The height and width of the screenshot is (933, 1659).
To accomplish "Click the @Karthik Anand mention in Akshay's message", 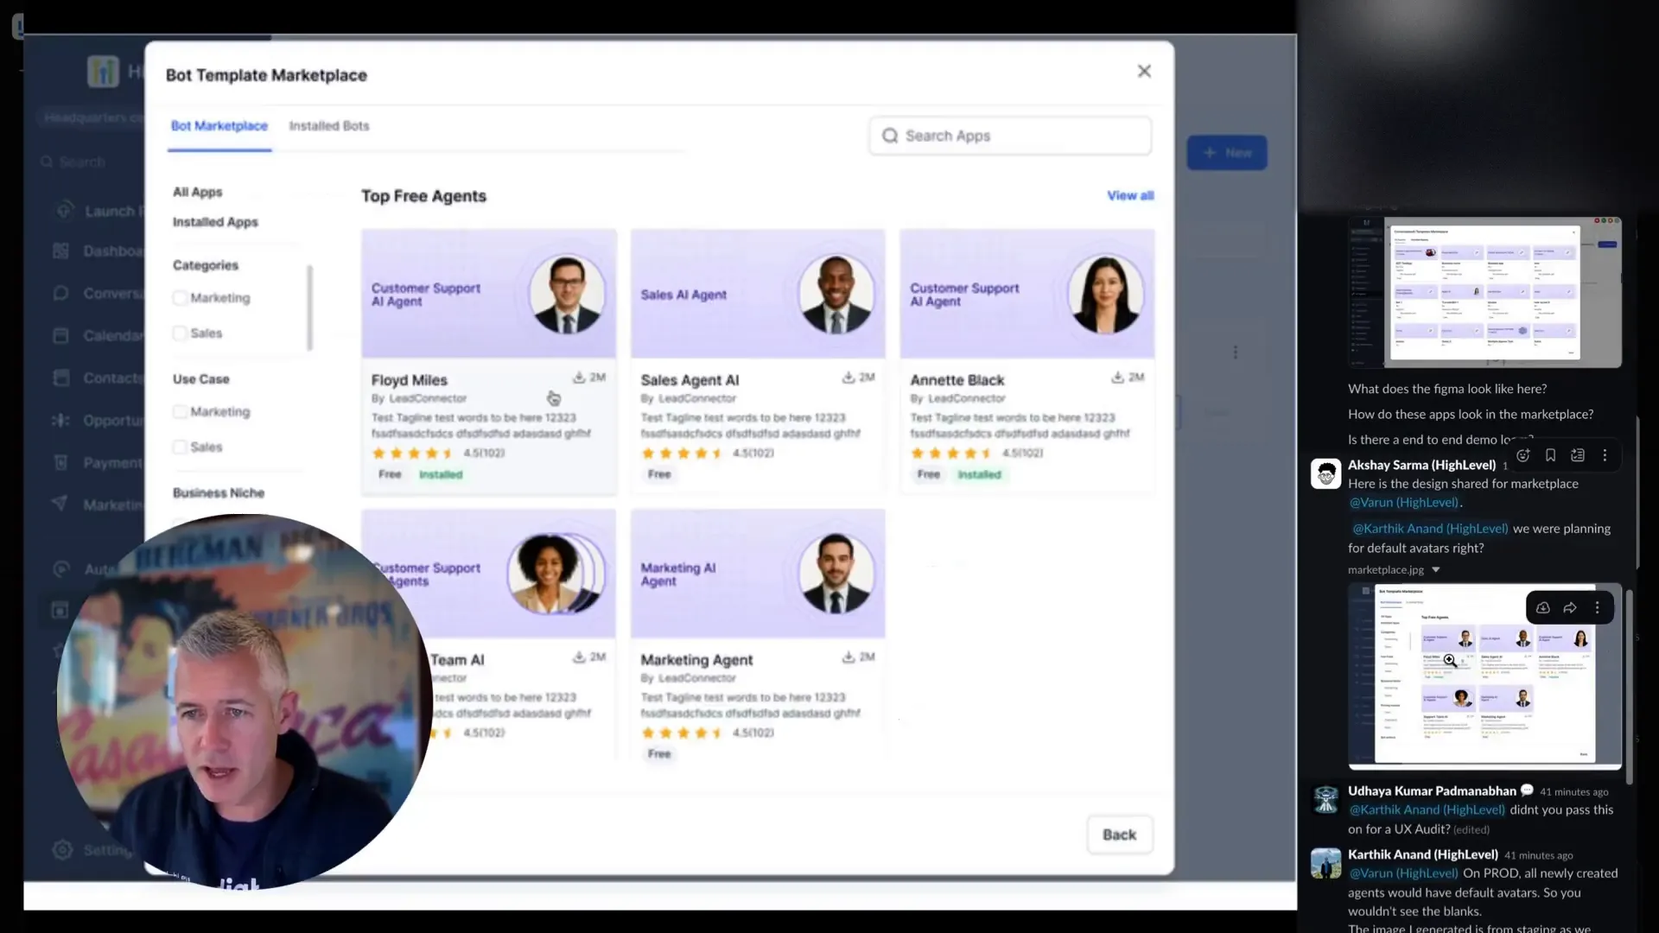I will (x=1429, y=529).
